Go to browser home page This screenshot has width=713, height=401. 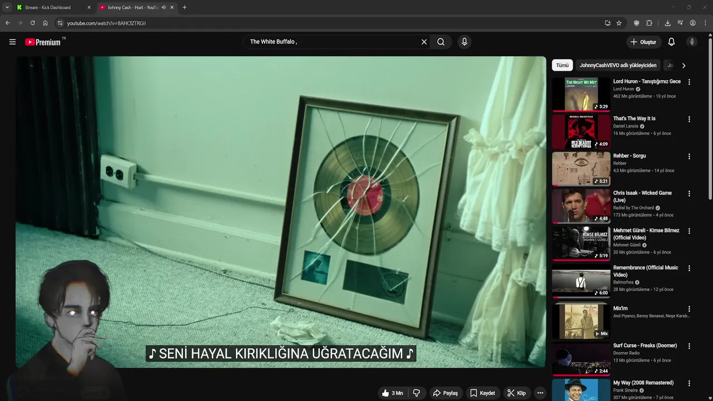click(45, 23)
